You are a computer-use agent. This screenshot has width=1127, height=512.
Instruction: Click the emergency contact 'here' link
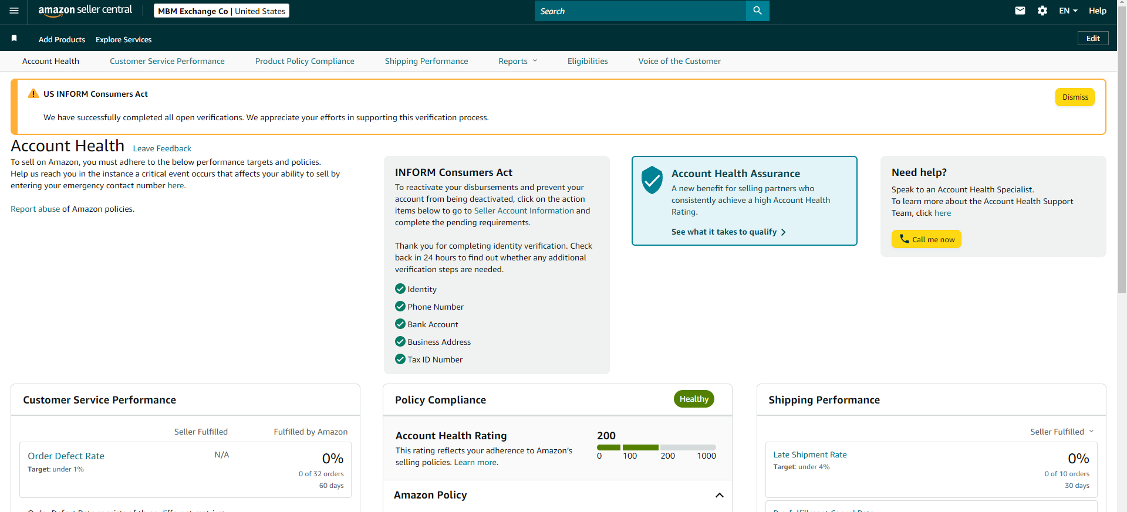click(176, 185)
